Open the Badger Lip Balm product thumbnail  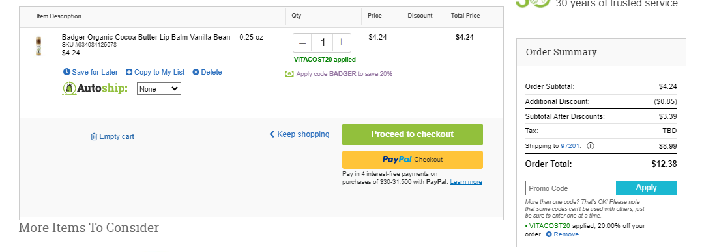pyautogui.click(x=38, y=46)
